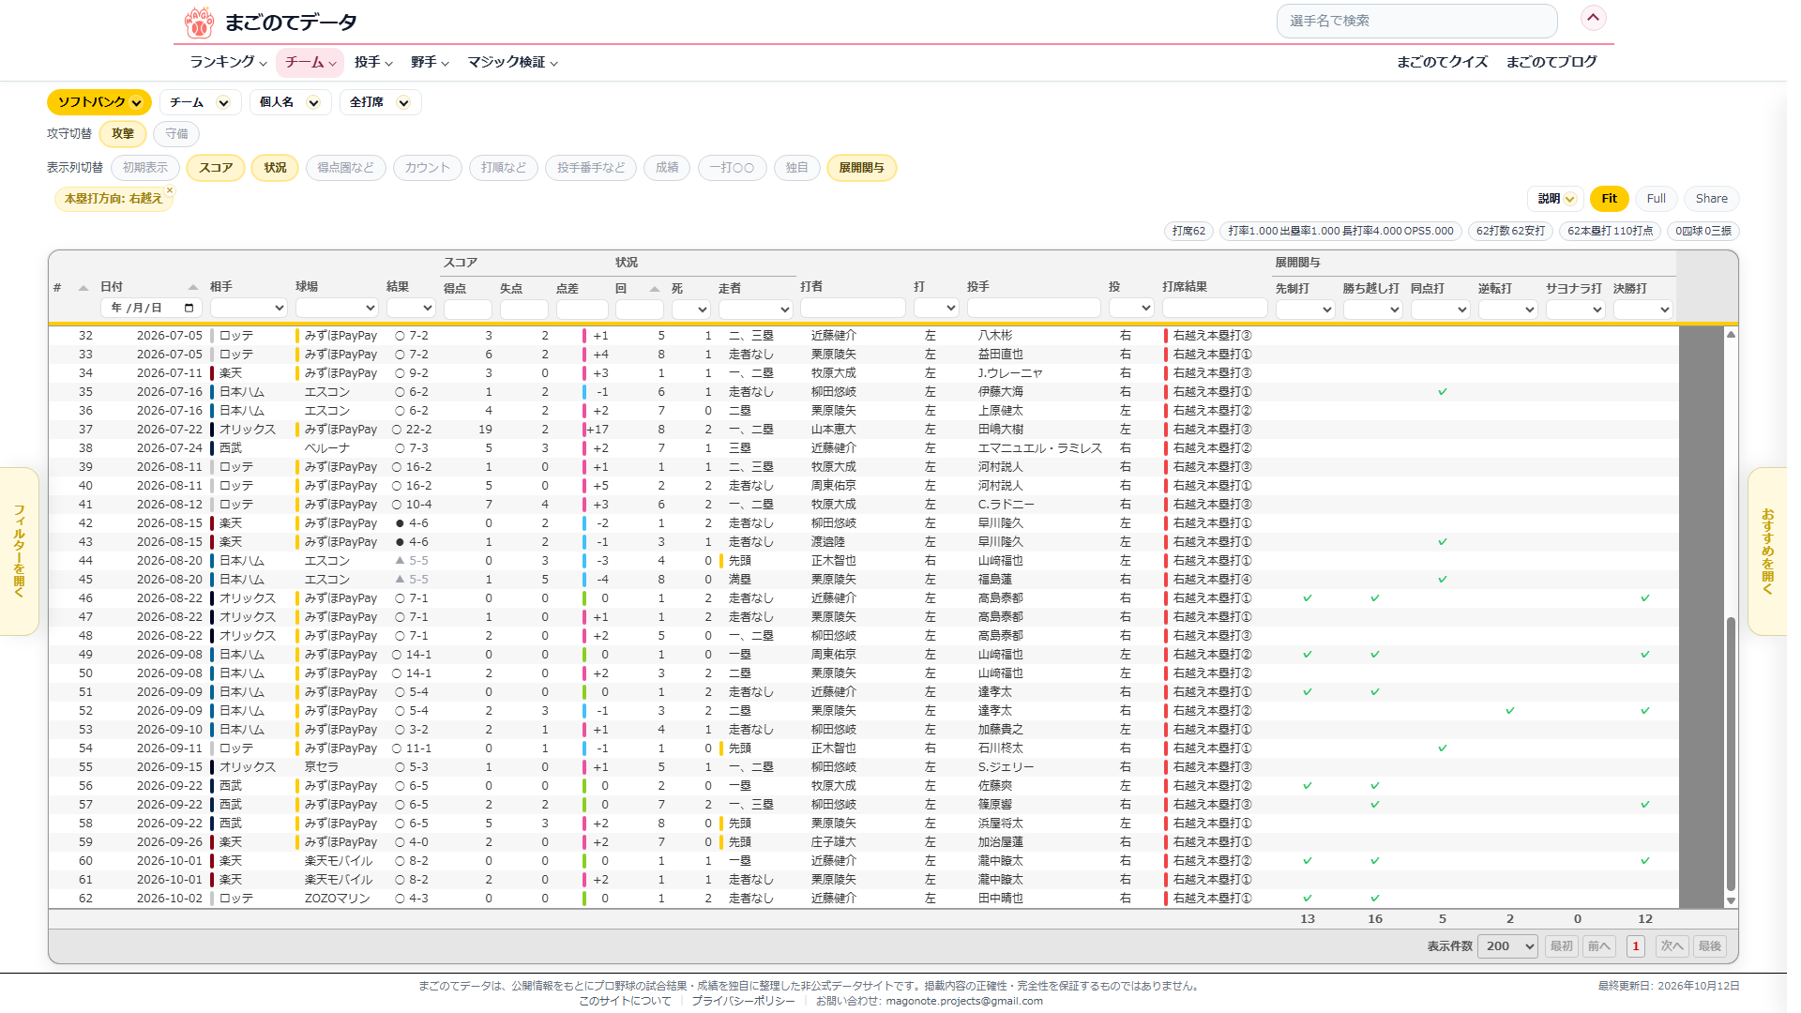Click 決勝打 checkmark in row 49
This screenshot has height=1013, width=1801.
pyautogui.click(x=1644, y=655)
